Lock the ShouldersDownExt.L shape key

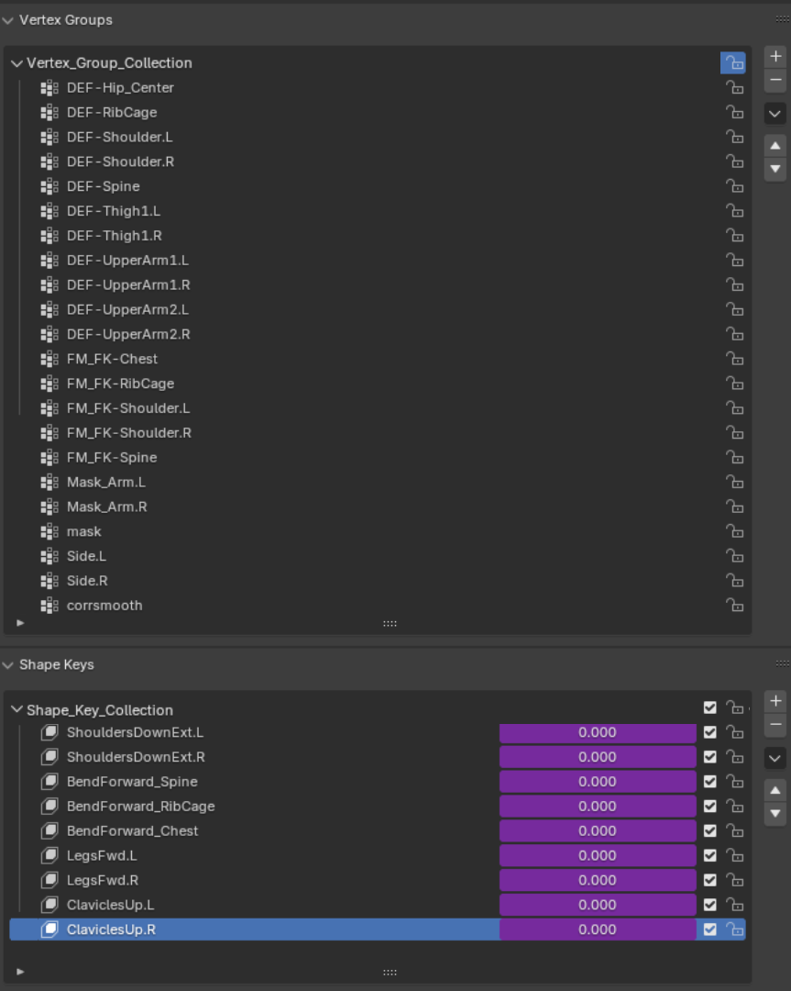coord(734,732)
